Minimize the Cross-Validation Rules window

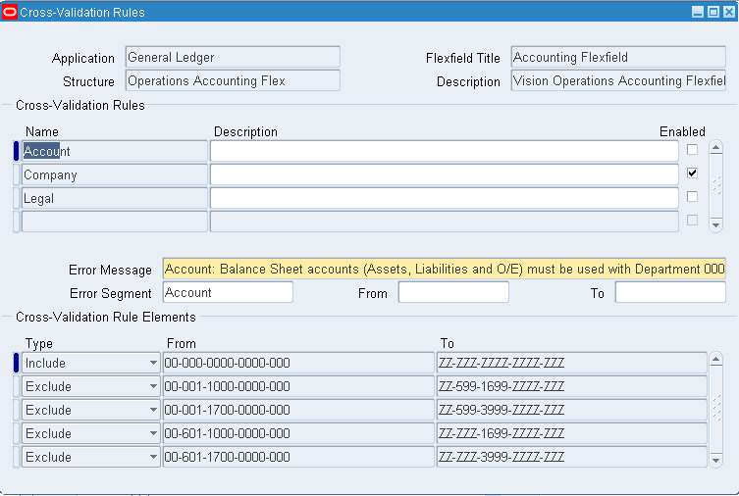[x=698, y=12]
